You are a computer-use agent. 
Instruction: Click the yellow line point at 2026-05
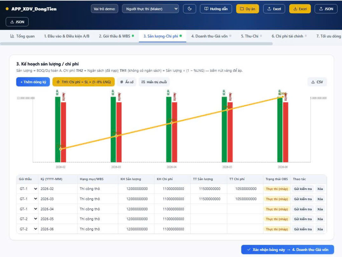click(x=227, y=110)
